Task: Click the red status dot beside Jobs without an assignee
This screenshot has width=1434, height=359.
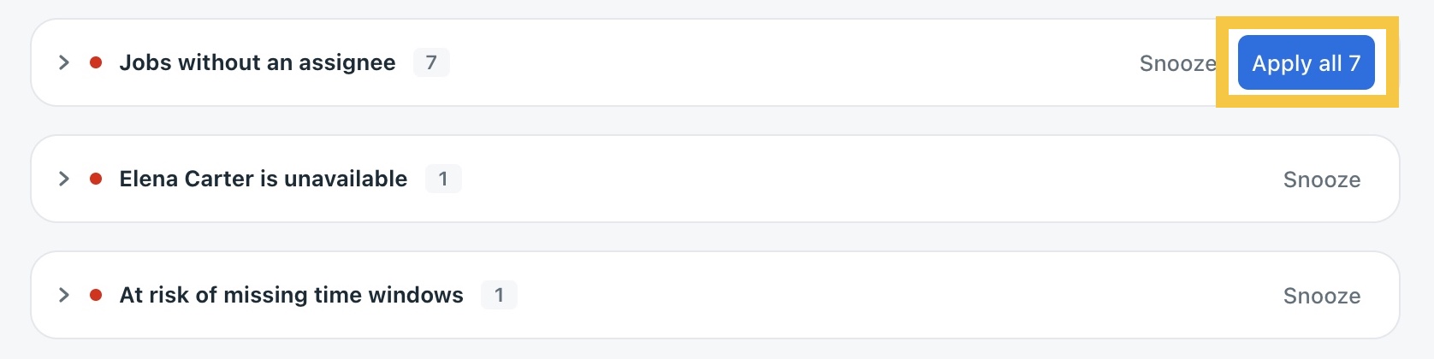Action: [96, 62]
